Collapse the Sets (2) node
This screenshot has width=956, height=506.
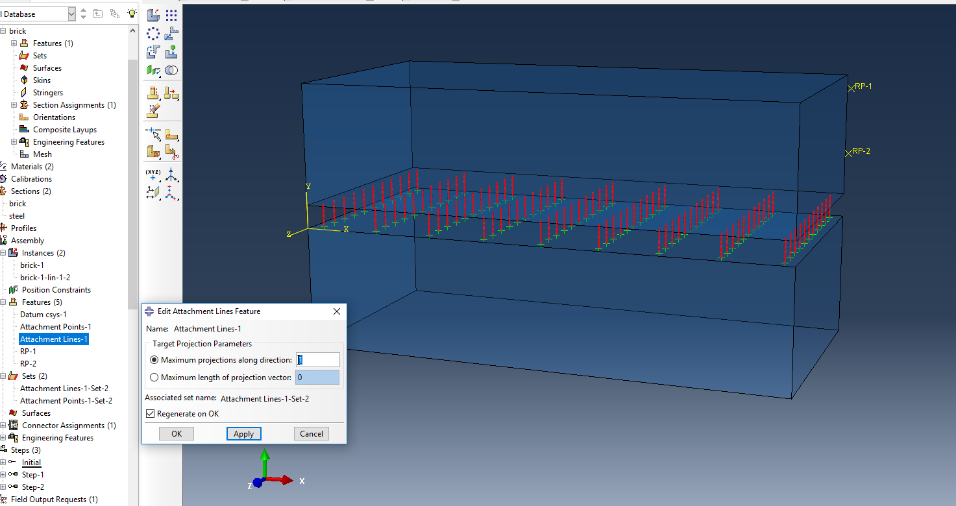[3, 376]
